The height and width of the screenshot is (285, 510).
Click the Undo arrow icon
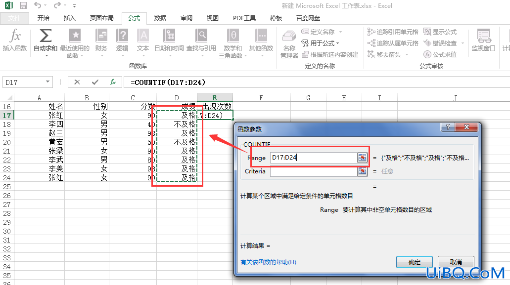point(38,5)
